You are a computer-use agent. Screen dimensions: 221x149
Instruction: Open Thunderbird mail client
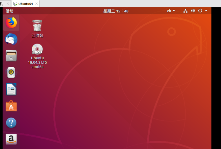coord(11,39)
